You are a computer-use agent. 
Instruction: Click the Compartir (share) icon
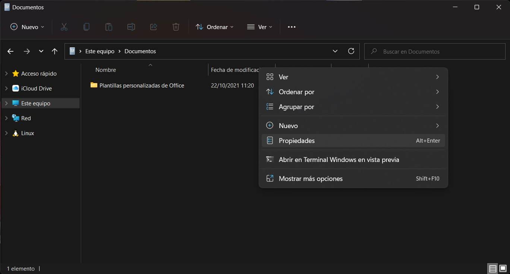[153, 26]
